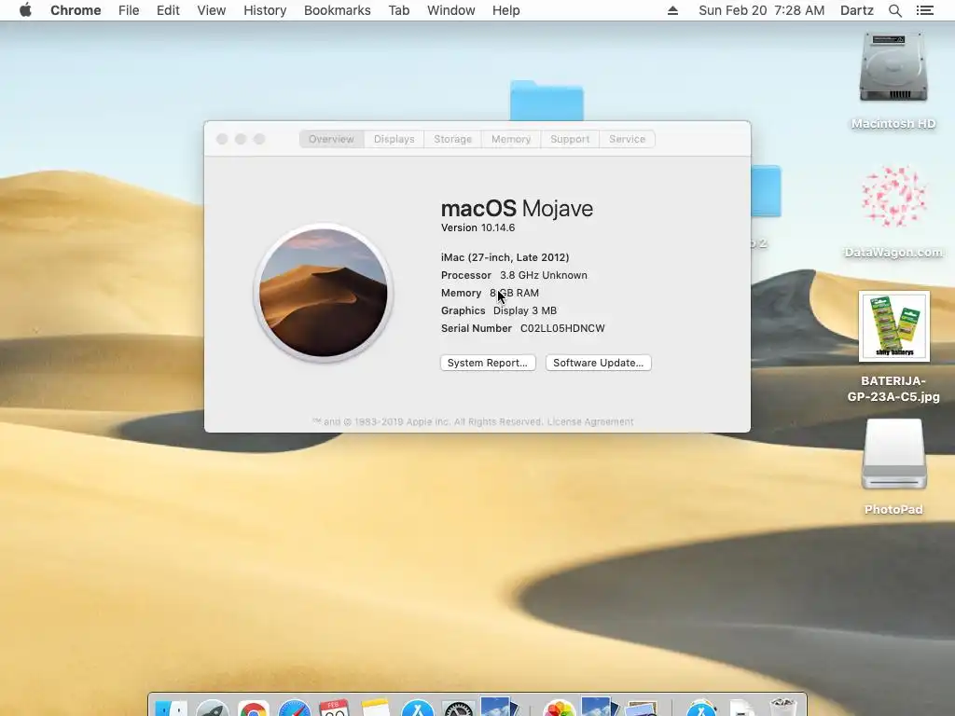Open the Window menu
Screen dimensions: 955x716
coord(450,10)
